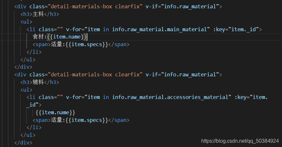282x147 pixels.
Task: Click the 食材 label text
Action: point(38,37)
